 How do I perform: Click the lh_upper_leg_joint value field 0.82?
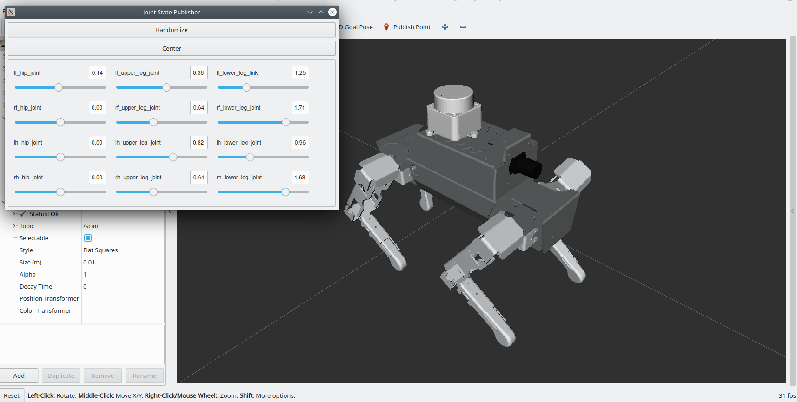[x=199, y=143]
